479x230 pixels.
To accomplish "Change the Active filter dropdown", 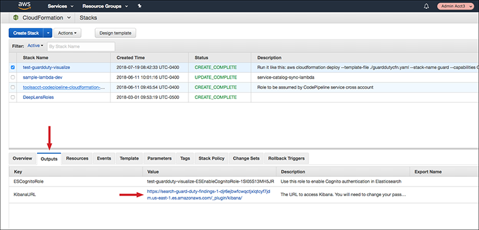I will coord(35,45).
